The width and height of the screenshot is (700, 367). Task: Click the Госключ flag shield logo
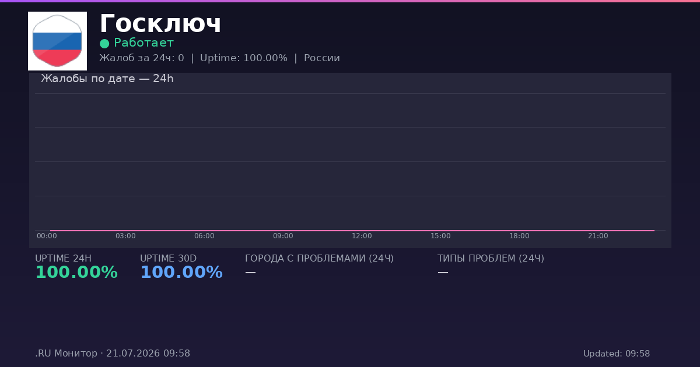click(57, 41)
